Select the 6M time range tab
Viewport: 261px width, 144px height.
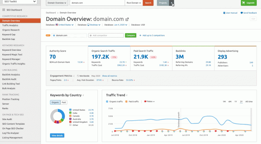click(x=230, y=101)
